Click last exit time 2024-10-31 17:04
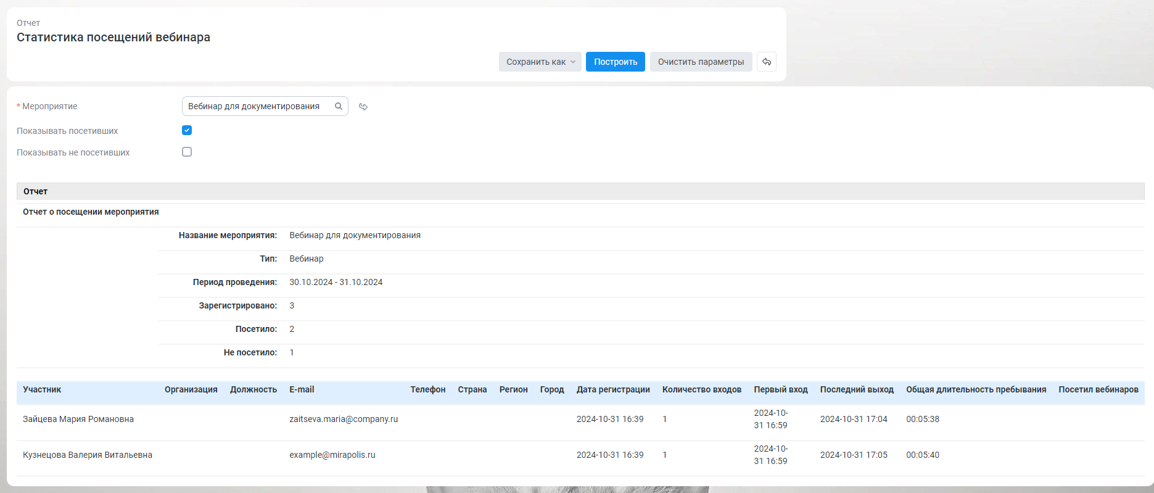1154x493 pixels. [x=854, y=419]
